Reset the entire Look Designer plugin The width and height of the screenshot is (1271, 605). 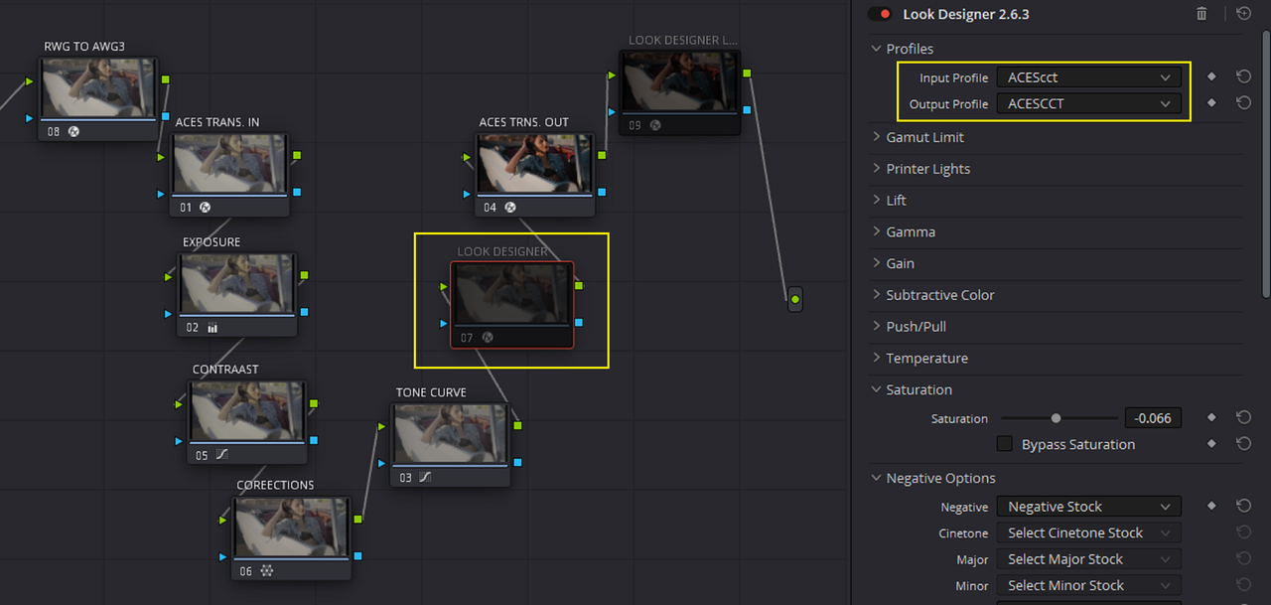click(1243, 14)
